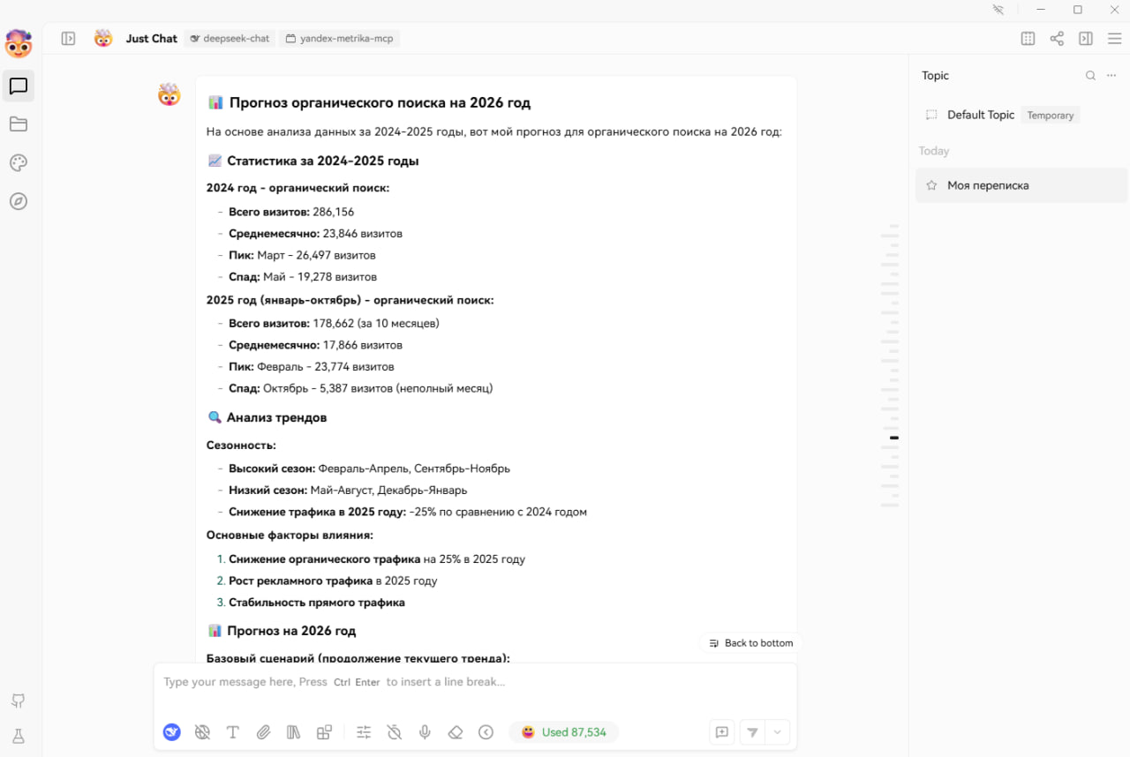Search topics with the magnifier icon
The image size is (1130, 757).
(1090, 76)
